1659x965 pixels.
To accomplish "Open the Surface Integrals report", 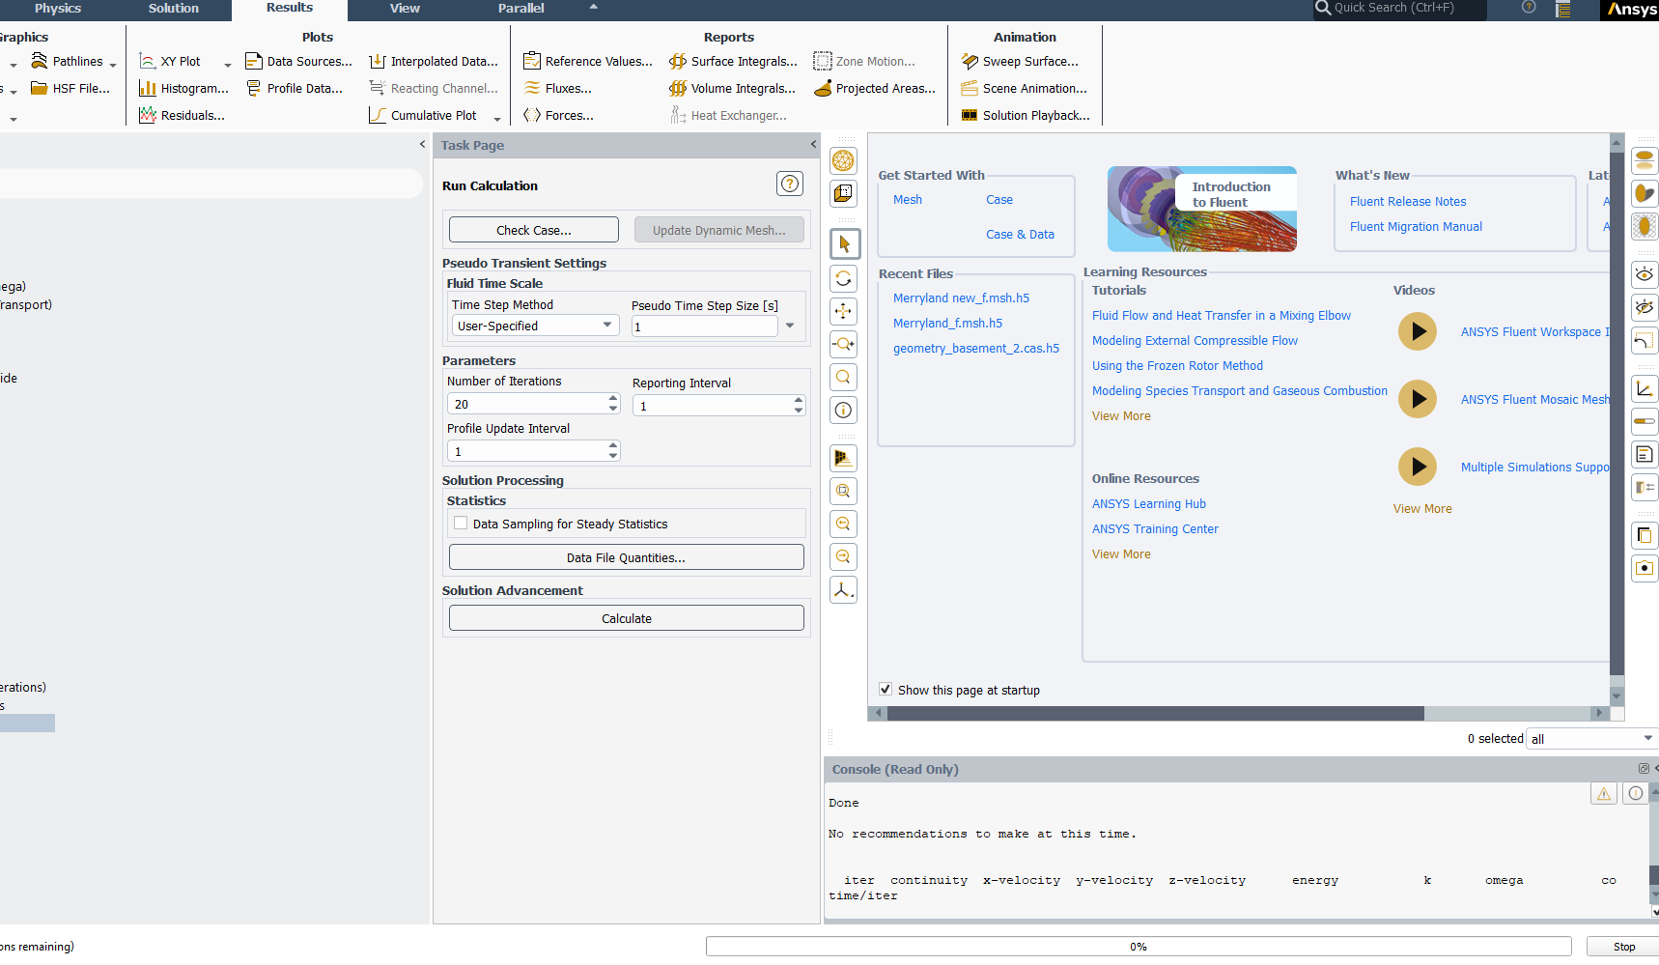I will 734,61.
